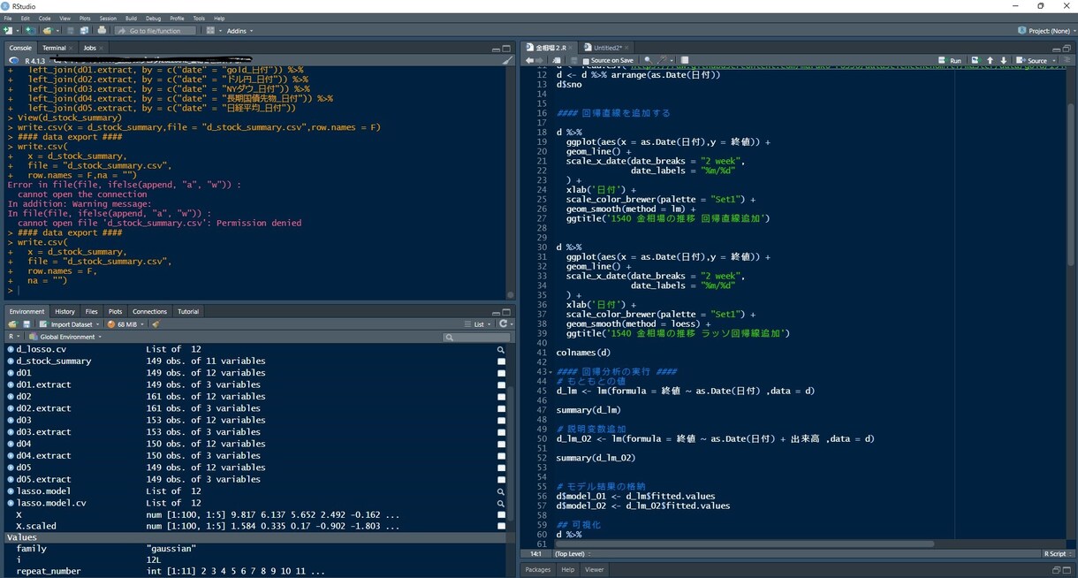Click the Source button in the editor
Image resolution: width=1078 pixels, height=578 pixels.
tap(1032, 60)
